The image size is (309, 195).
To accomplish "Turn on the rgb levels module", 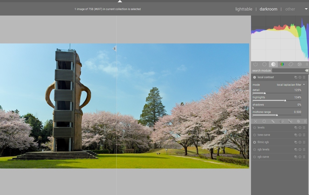I will [255, 149].
